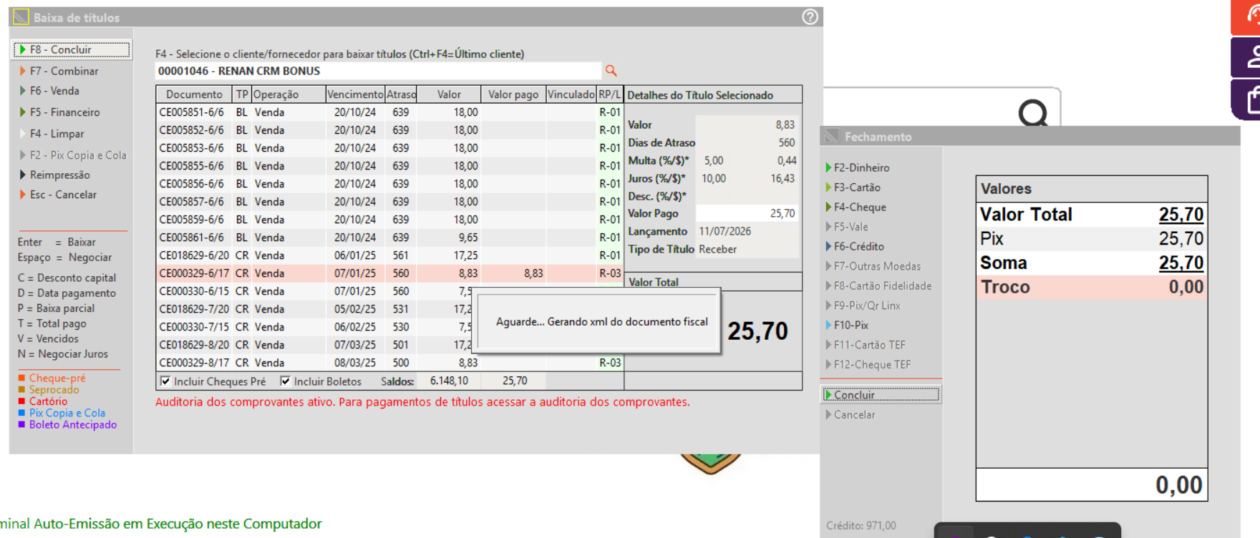Viewport: 1260px width, 538px height.
Task: Choose F7-Outras Moedas payment method
Action: click(x=877, y=266)
